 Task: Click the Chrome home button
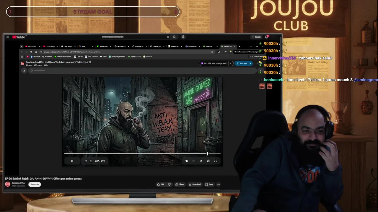click(x=36, y=52)
